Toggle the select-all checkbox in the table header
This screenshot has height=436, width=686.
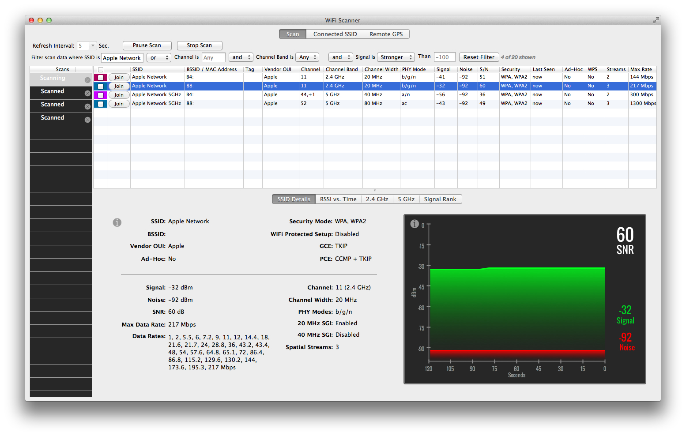tap(101, 70)
